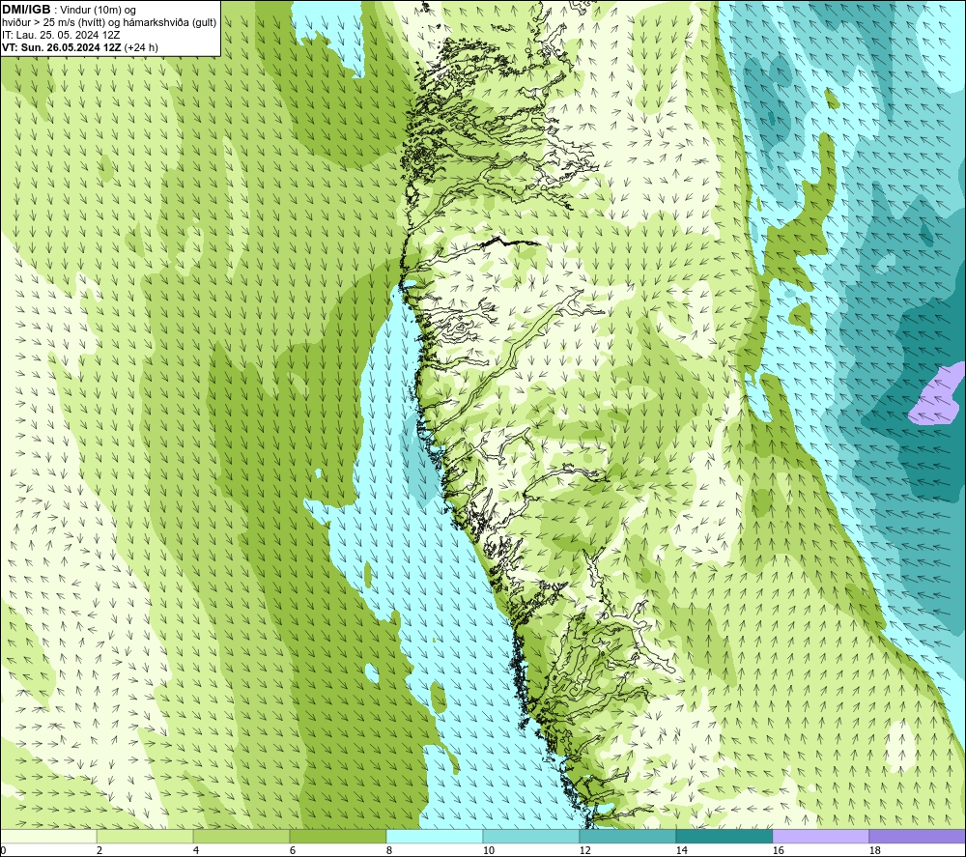This screenshot has width=966, height=857.
Task: Click the 10–12 m/s cyan legend swatch
Action: pyautogui.click(x=531, y=836)
